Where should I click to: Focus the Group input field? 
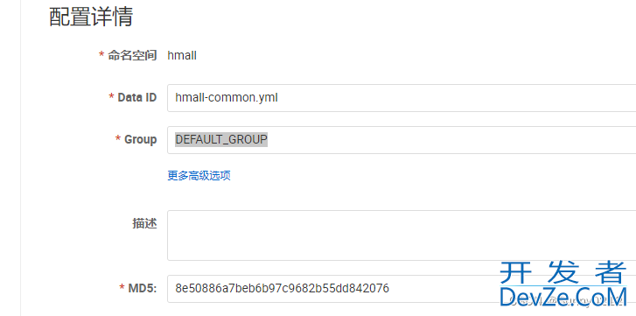point(402,140)
